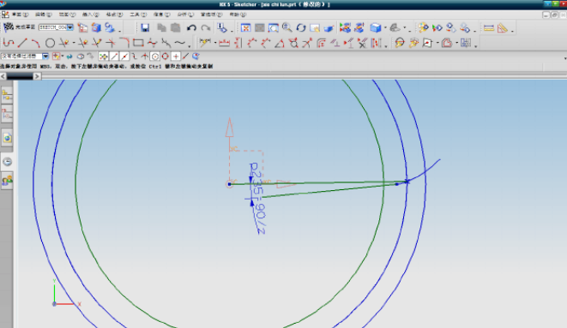Toggle the Arc Center snap option
567x328 pixels.
coord(154,57)
